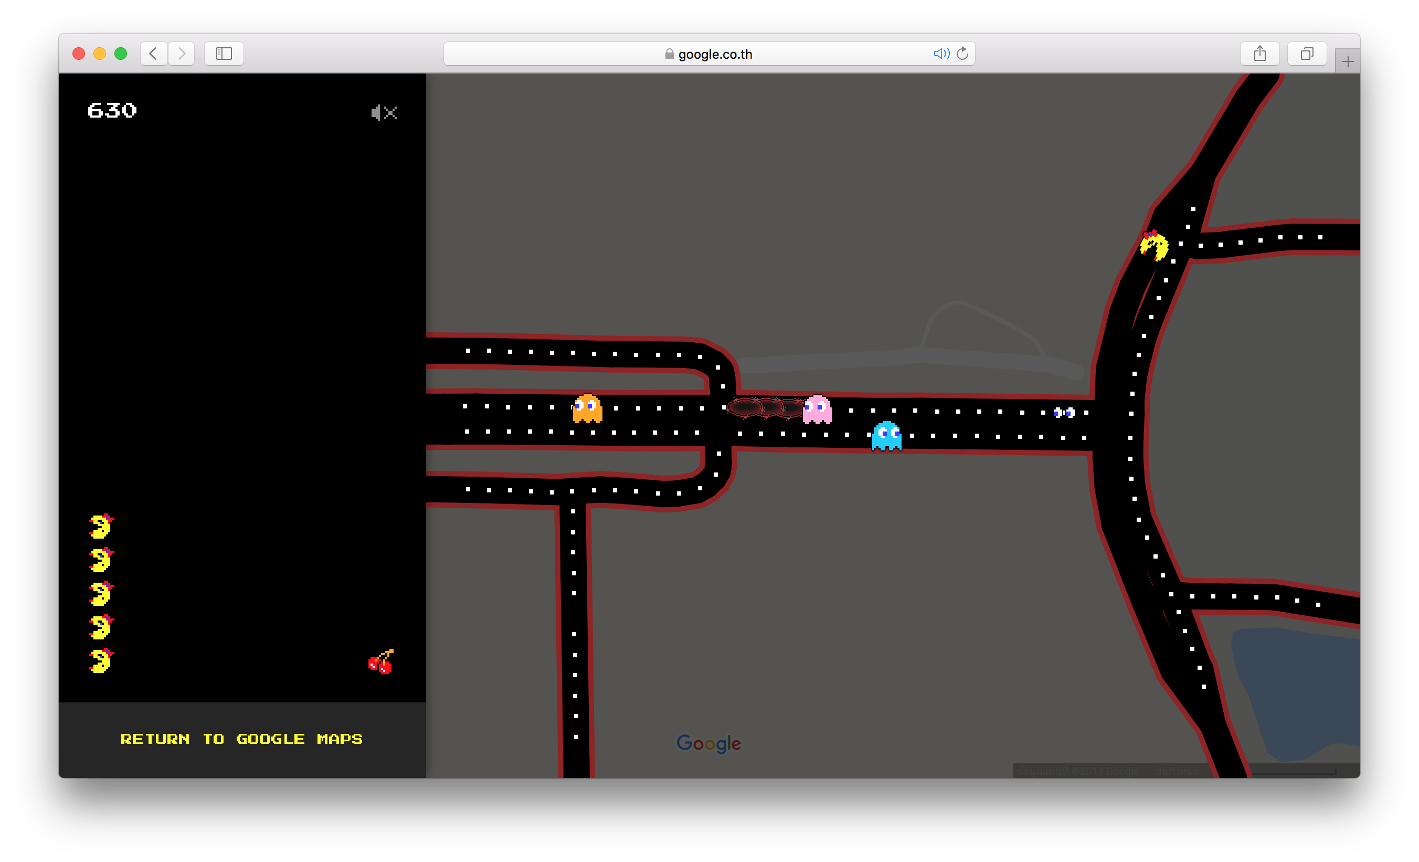Show the Safari sidebar
The height and width of the screenshot is (862, 1419).
pyautogui.click(x=224, y=54)
